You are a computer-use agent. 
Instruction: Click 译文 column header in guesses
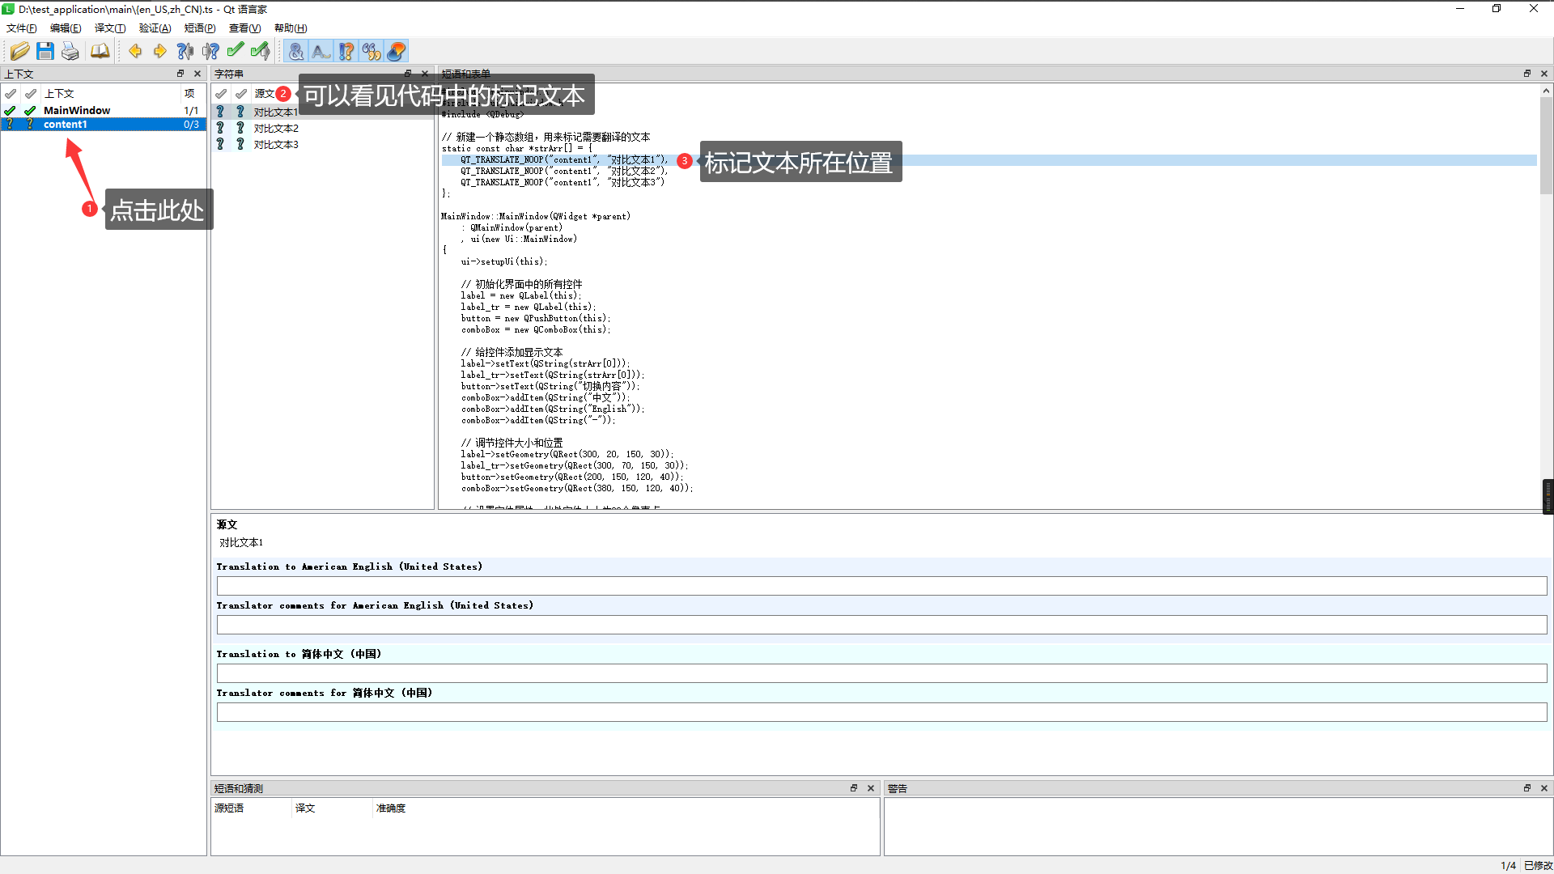tap(332, 808)
